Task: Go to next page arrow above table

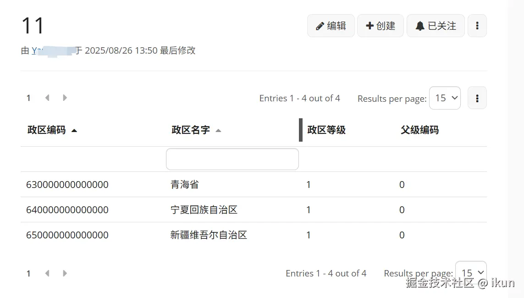Action: point(65,98)
